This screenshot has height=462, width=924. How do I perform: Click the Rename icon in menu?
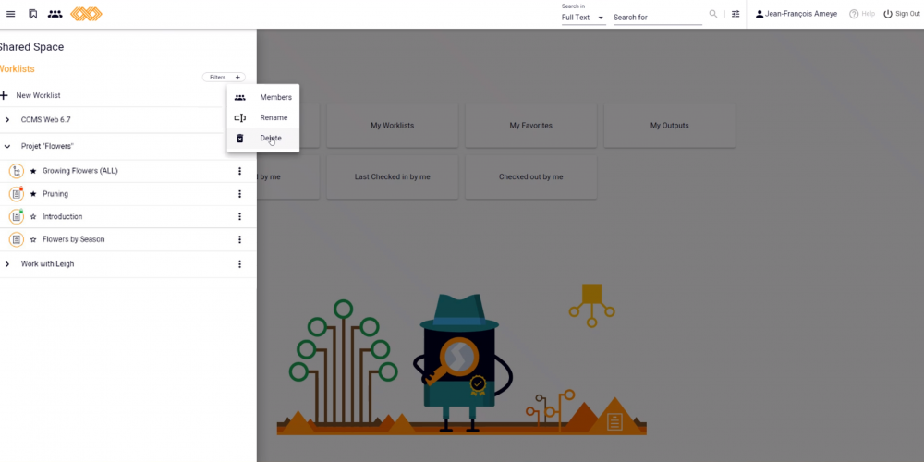point(240,118)
